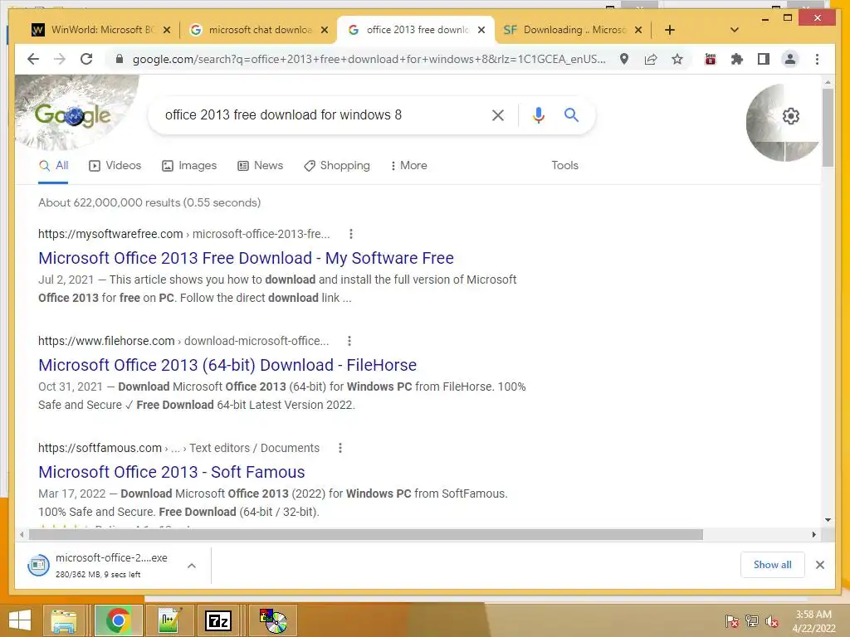
Task: Open the disc icon app in taskbar
Action: pyautogui.click(x=273, y=620)
